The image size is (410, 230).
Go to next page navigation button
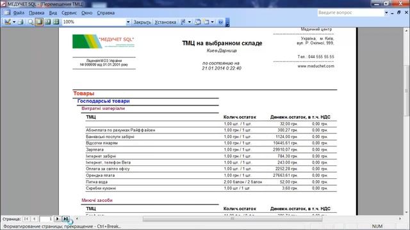tap(57, 218)
